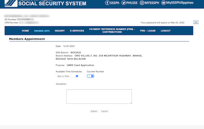Open the MySSSPhilippines YouTube icon
The width and height of the screenshot is (204, 129).
pos(164,3)
